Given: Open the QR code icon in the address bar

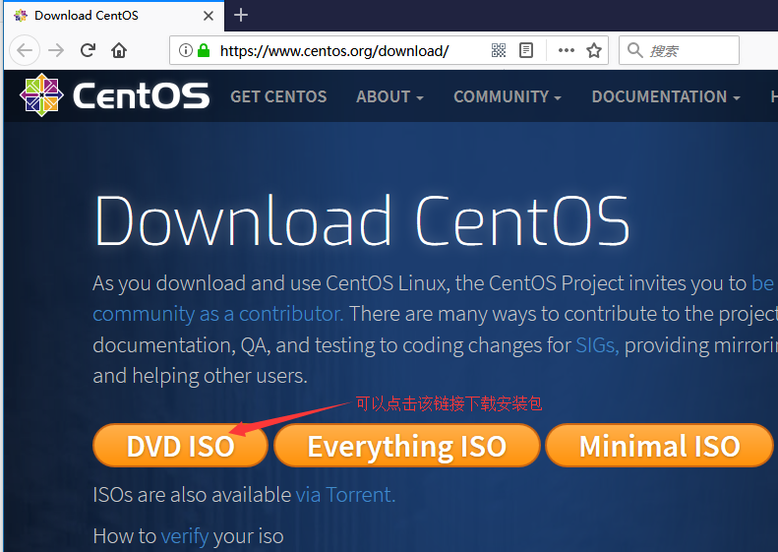Looking at the screenshot, I should pyautogui.click(x=498, y=50).
